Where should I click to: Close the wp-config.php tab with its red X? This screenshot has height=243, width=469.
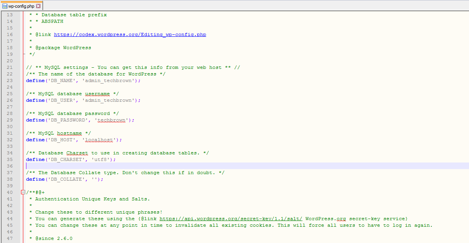pos(38,6)
